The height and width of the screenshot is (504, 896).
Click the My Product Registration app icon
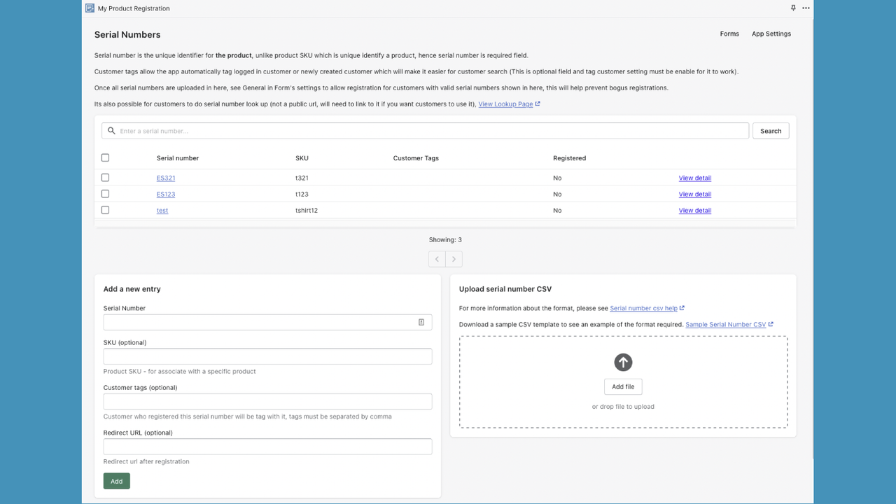pos(90,8)
